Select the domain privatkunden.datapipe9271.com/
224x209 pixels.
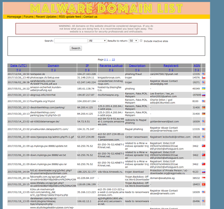tap(49, 129)
